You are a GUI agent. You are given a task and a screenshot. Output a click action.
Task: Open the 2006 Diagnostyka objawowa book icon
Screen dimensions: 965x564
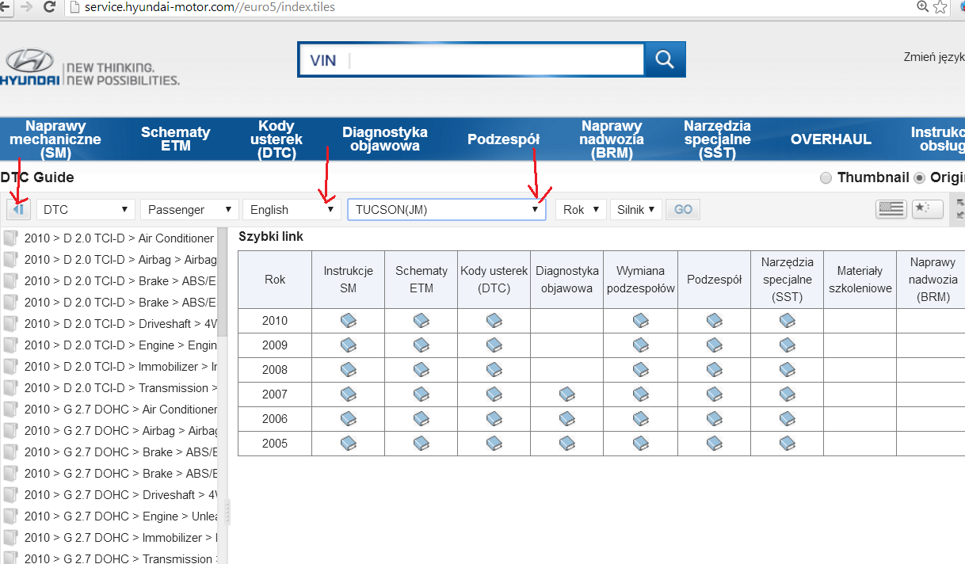(567, 418)
